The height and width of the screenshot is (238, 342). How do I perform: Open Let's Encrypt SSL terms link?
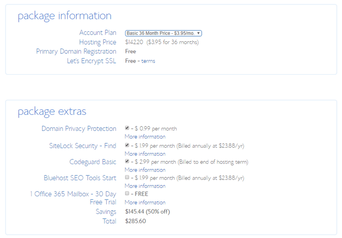tap(148, 61)
